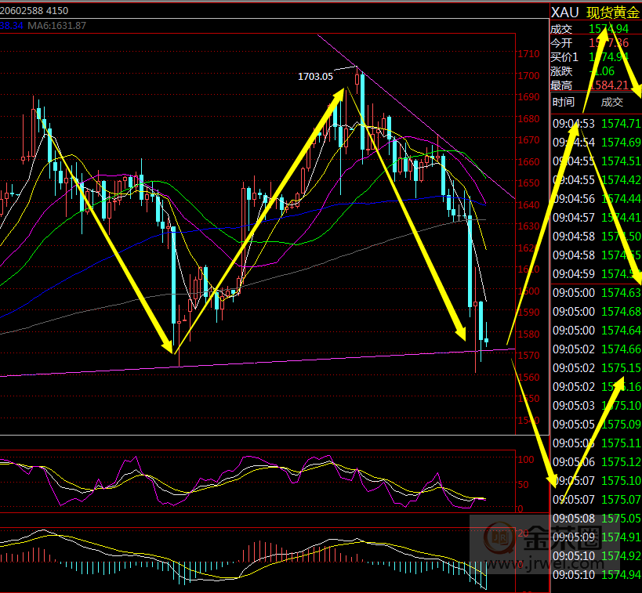Viewport: 642px width, 593px height.
Task: Click the 最高 1584.21 quote row
Action: [x=596, y=85]
